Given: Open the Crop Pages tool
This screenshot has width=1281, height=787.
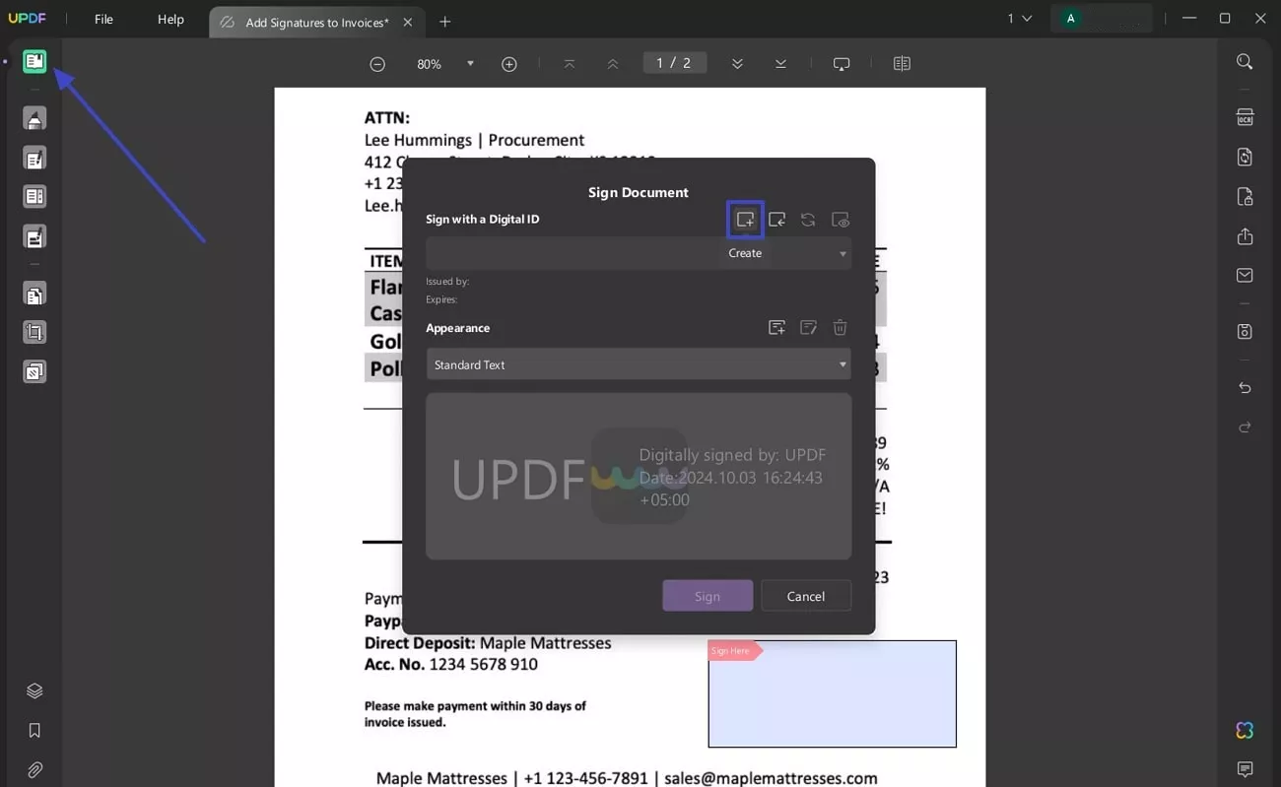Looking at the screenshot, I should pos(34,333).
